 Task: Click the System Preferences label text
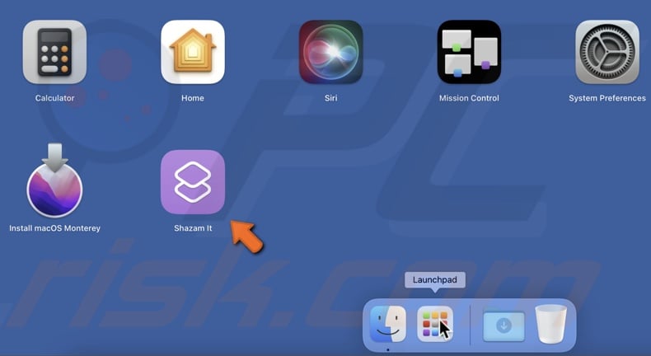point(607,98)
